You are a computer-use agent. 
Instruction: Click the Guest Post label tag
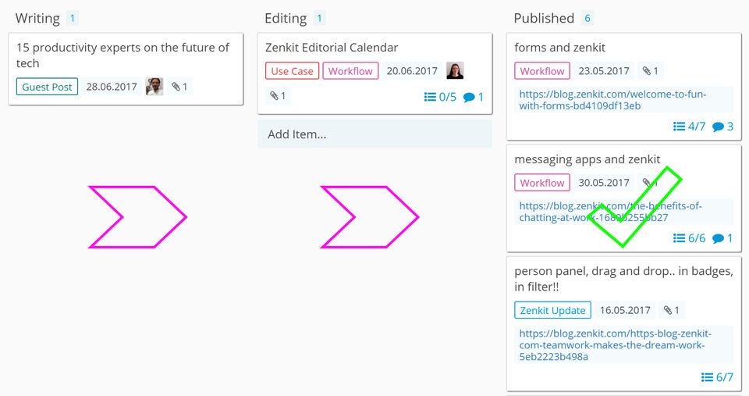click(x=47, y=87)
